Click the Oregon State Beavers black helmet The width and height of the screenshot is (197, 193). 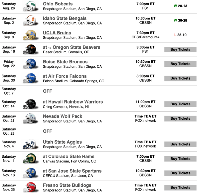[x=30, y=49]
